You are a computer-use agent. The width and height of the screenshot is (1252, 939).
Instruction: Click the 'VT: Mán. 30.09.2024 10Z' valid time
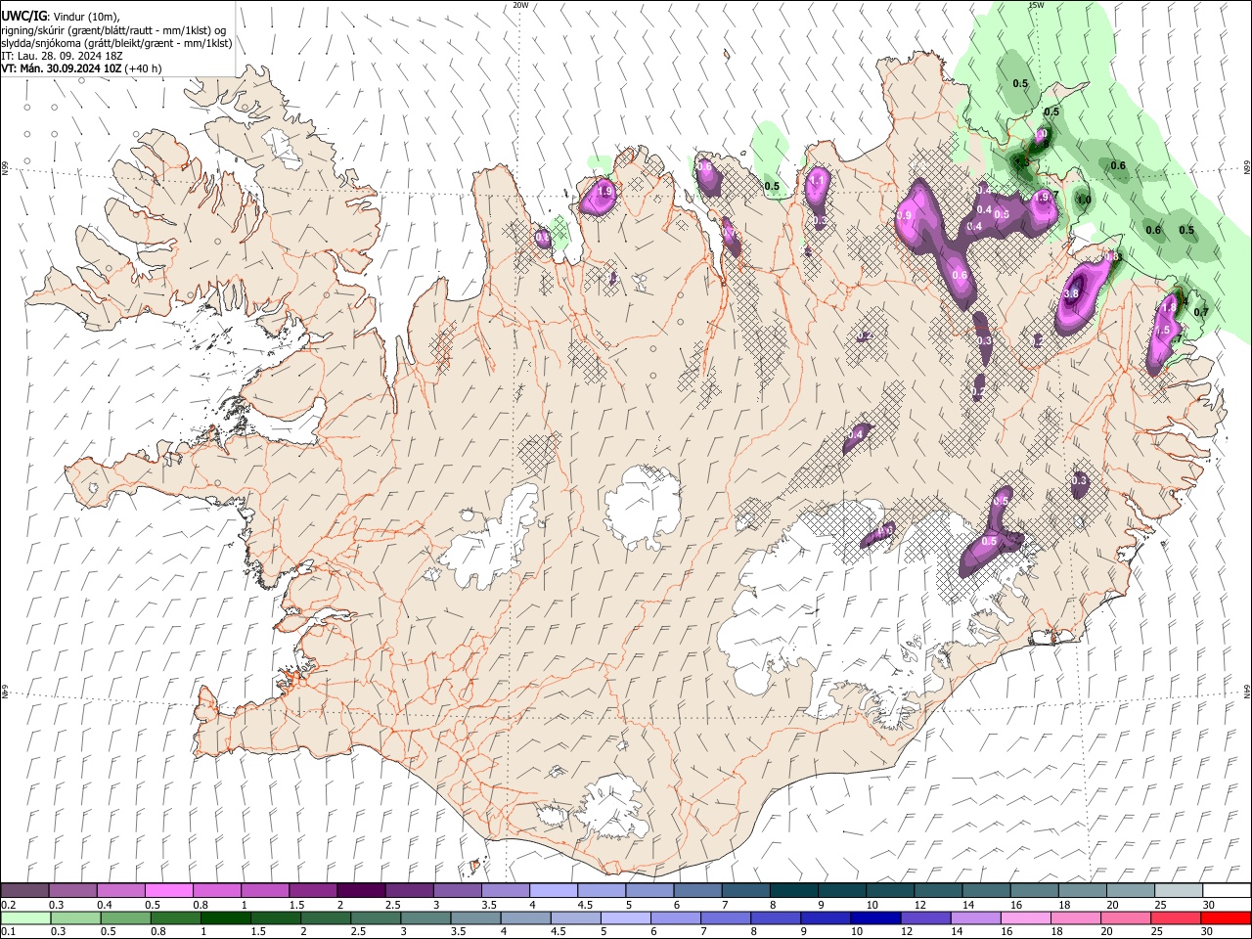[61, 68]
